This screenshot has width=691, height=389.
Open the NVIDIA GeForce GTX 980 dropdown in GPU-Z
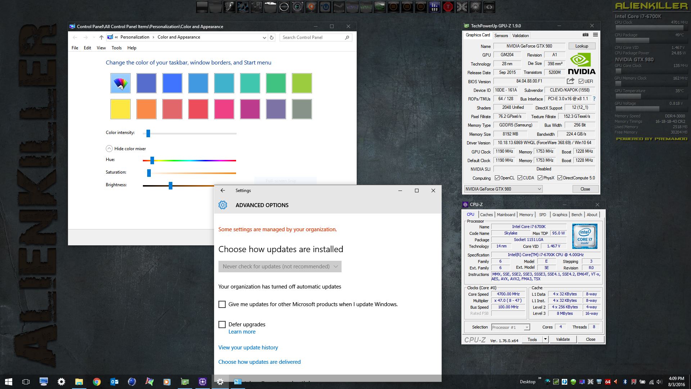pos(503,189)
